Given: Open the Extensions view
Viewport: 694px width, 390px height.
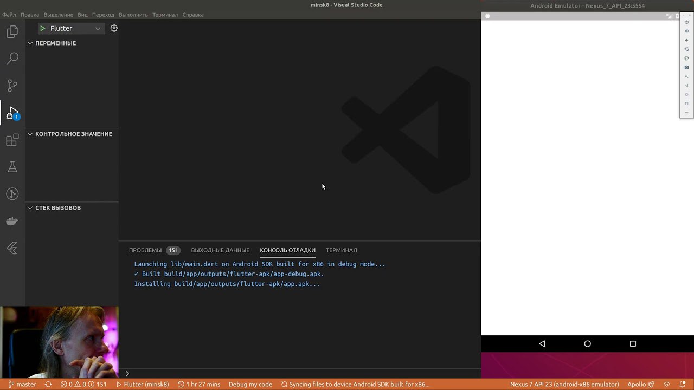Looking at the screenshot, I should 12,140.
